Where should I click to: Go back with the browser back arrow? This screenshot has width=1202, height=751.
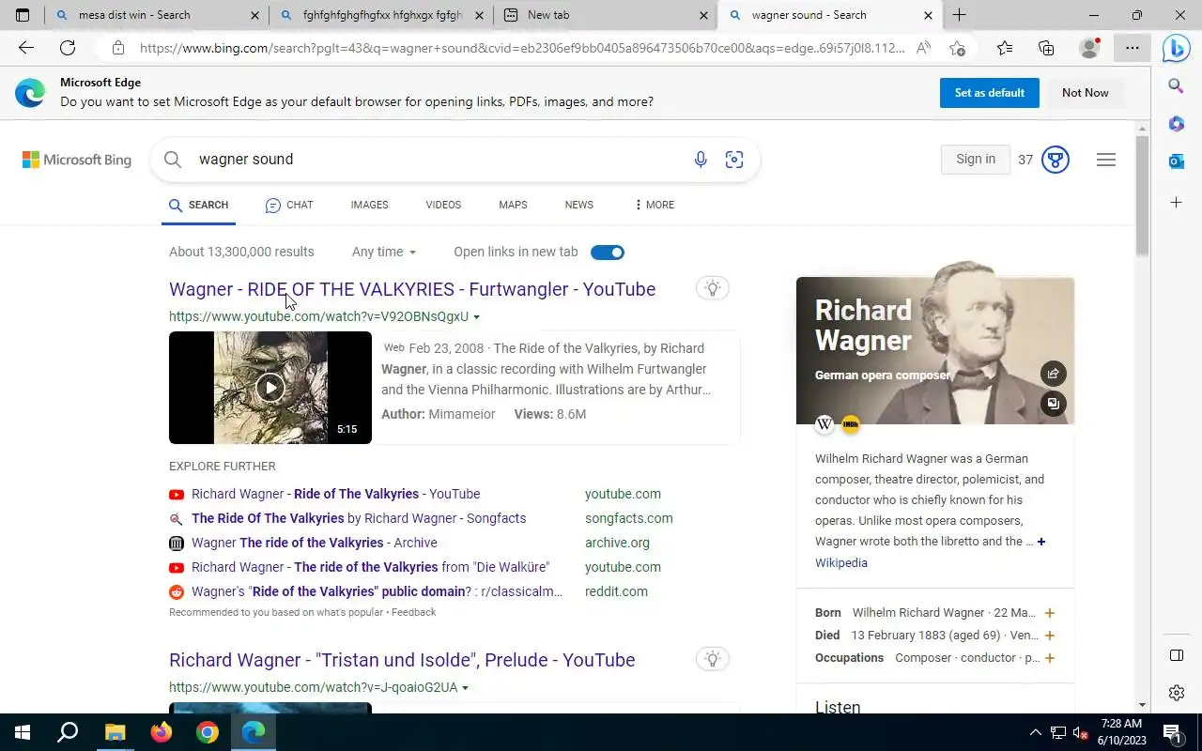click(x=26, y=48)
